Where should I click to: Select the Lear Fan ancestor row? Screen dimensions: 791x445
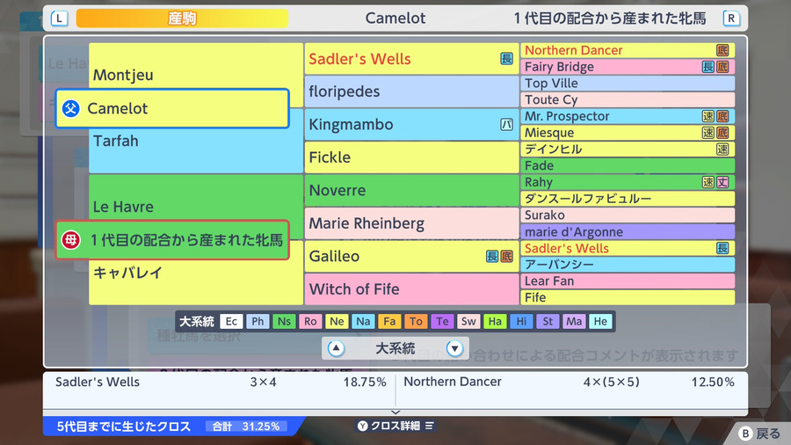(x=627, y=281)
